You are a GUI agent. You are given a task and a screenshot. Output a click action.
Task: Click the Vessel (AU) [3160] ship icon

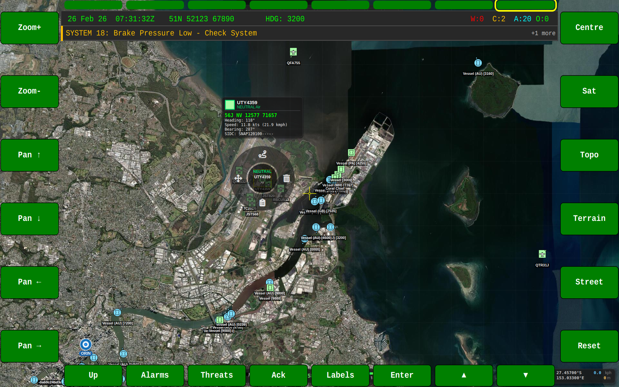[x=478, y=63]
